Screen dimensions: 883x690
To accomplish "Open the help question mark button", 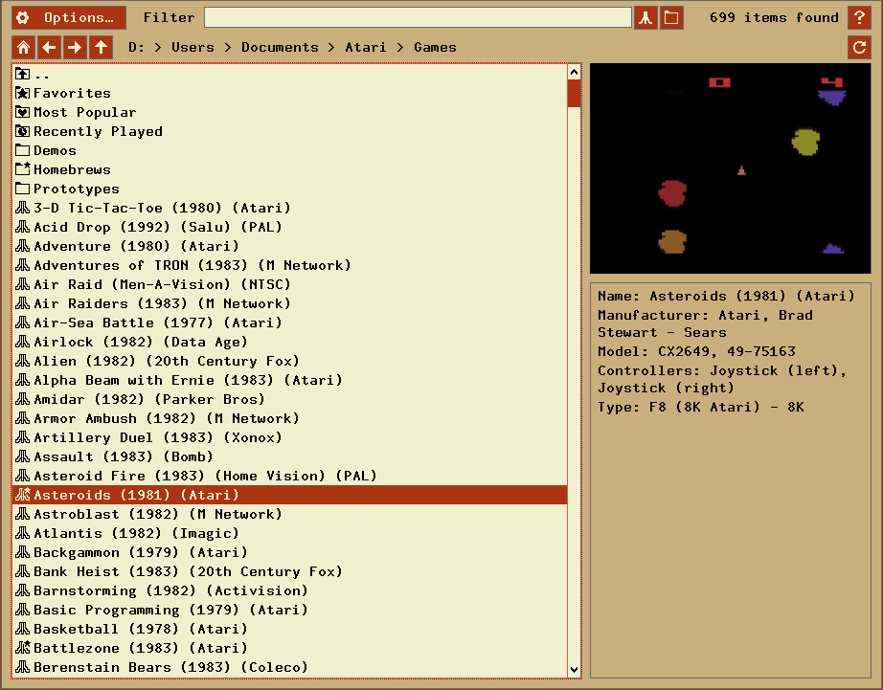I will (859, 17).
